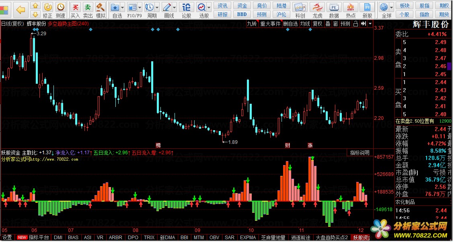
Task: Expand the F10/F9 dropdown arrow
Action: 140,7
